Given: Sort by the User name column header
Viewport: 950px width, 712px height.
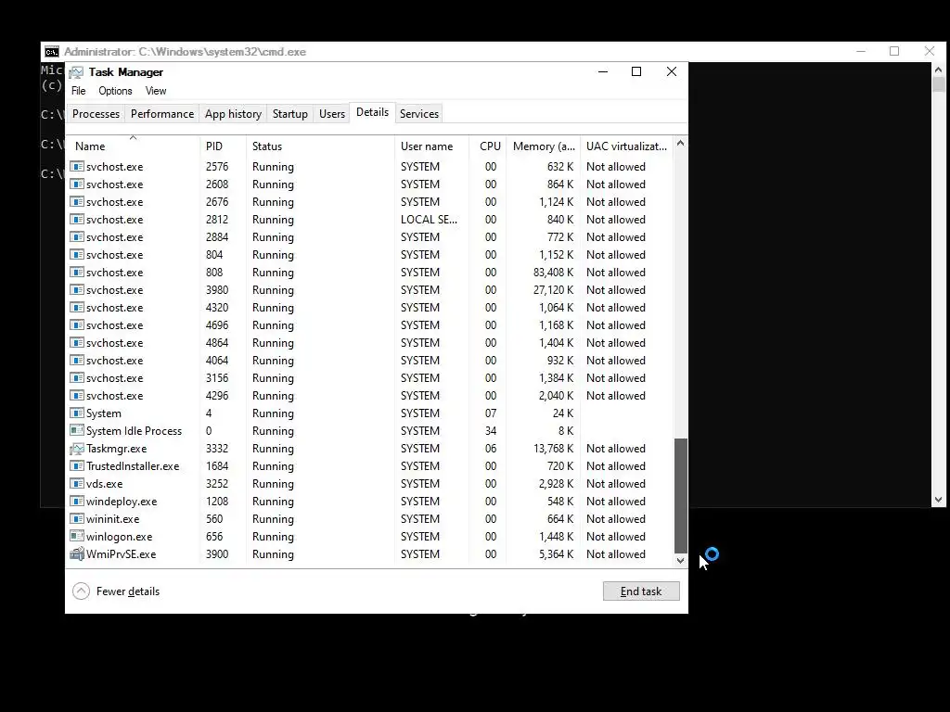Looking at the screenshot, I should point(431,146).
